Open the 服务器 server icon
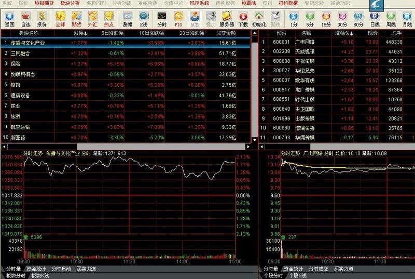 227,19
